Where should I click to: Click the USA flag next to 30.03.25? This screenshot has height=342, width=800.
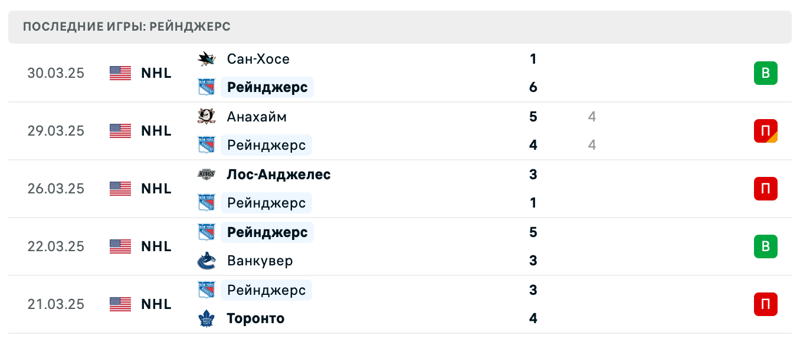point(120,73)
